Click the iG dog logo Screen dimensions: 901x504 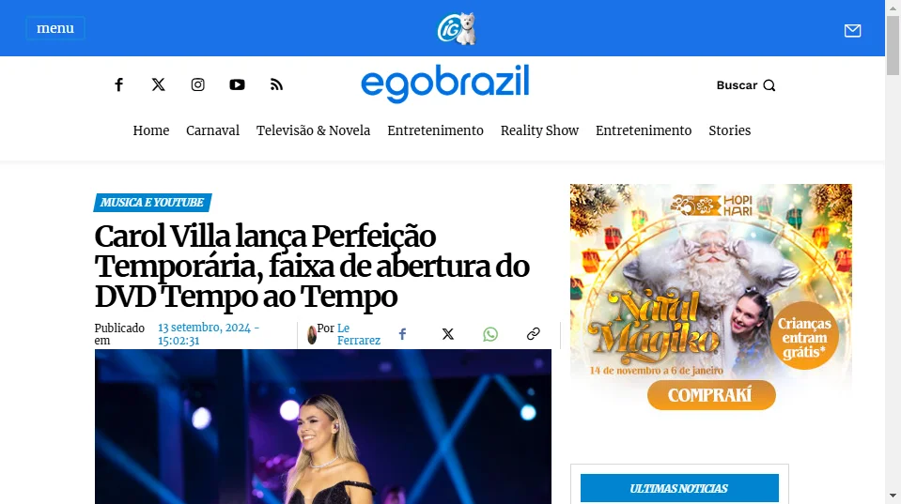457,28
